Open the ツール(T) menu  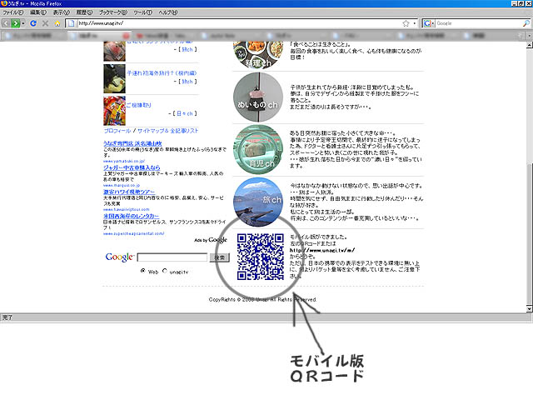(142, 12)
